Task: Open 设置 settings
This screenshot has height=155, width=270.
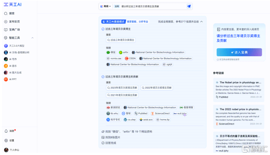Action: tap(9, 140)
